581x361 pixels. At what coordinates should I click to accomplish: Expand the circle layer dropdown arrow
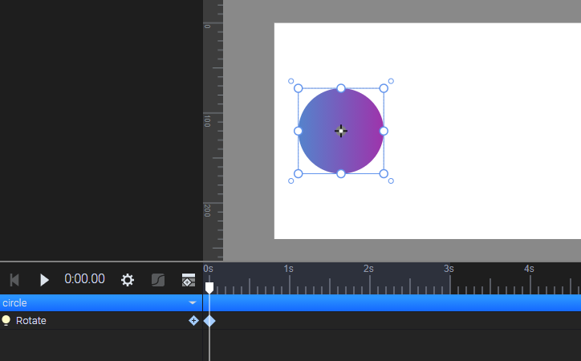click(193, 303)
